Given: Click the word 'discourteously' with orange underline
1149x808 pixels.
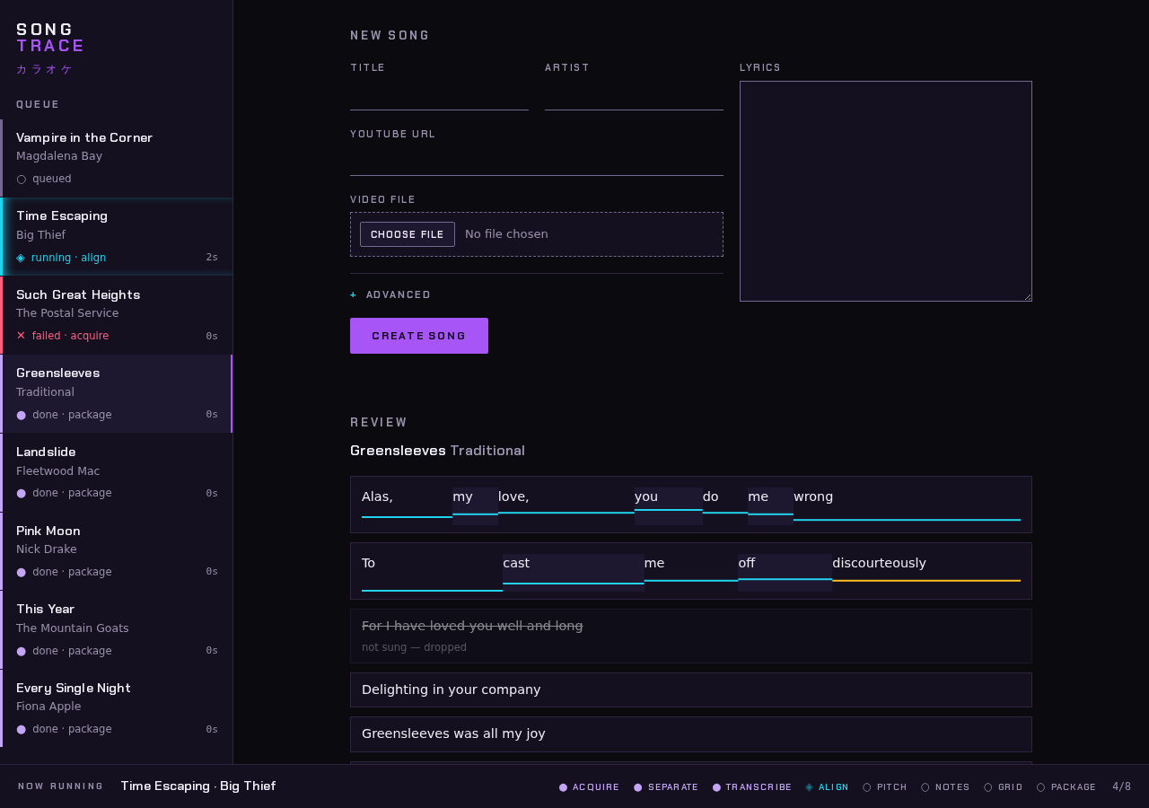Looking at the screenshot, I should click(926, 571).
